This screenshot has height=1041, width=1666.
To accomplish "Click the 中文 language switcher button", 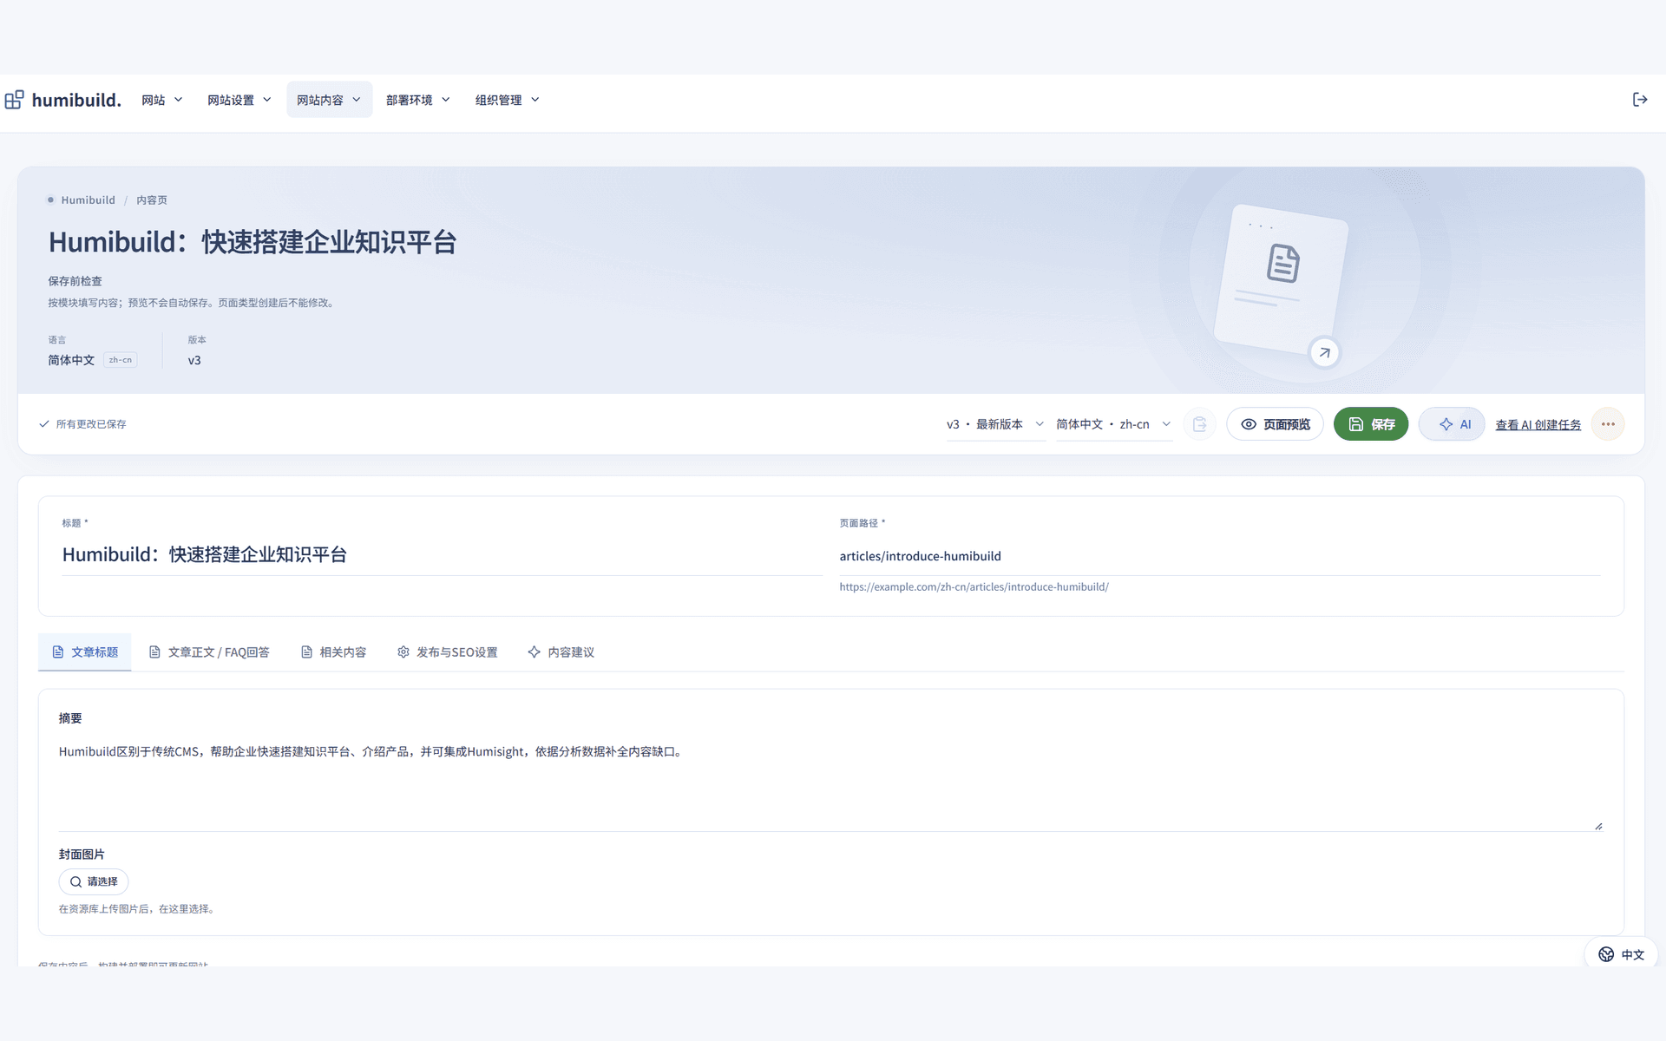I will [1621, 954].
